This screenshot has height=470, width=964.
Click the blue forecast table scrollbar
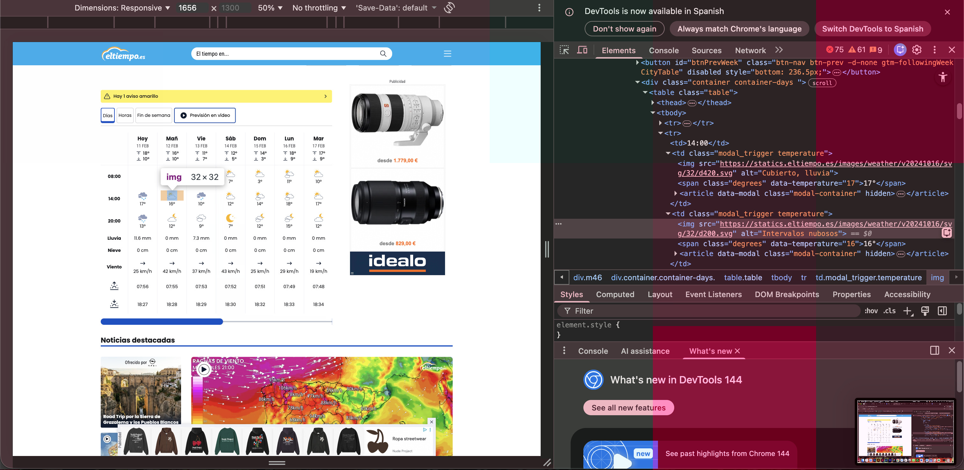162,322
